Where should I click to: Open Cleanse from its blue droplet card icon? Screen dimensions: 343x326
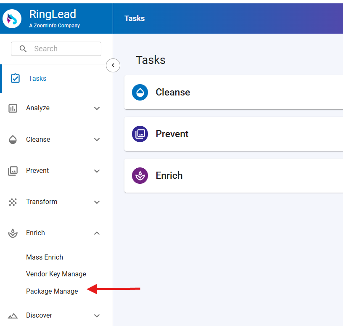click(x=140, y=93)
